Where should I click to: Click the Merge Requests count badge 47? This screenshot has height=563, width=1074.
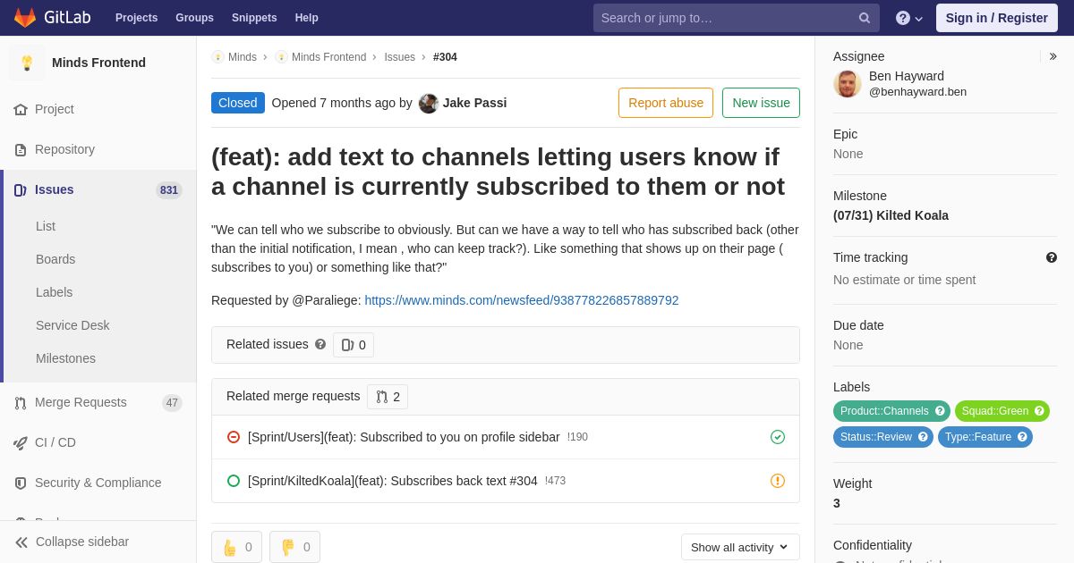pos(172,403)
